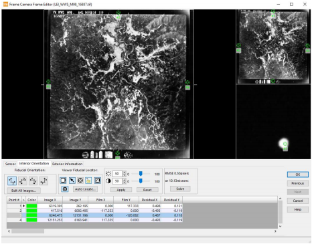This screenshot has width=312, height=244.
Task: Select the fourth fiducial orientation icon
Action: [x=44, y=181]
